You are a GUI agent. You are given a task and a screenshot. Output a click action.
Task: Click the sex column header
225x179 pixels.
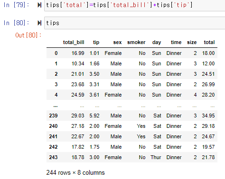117,42
